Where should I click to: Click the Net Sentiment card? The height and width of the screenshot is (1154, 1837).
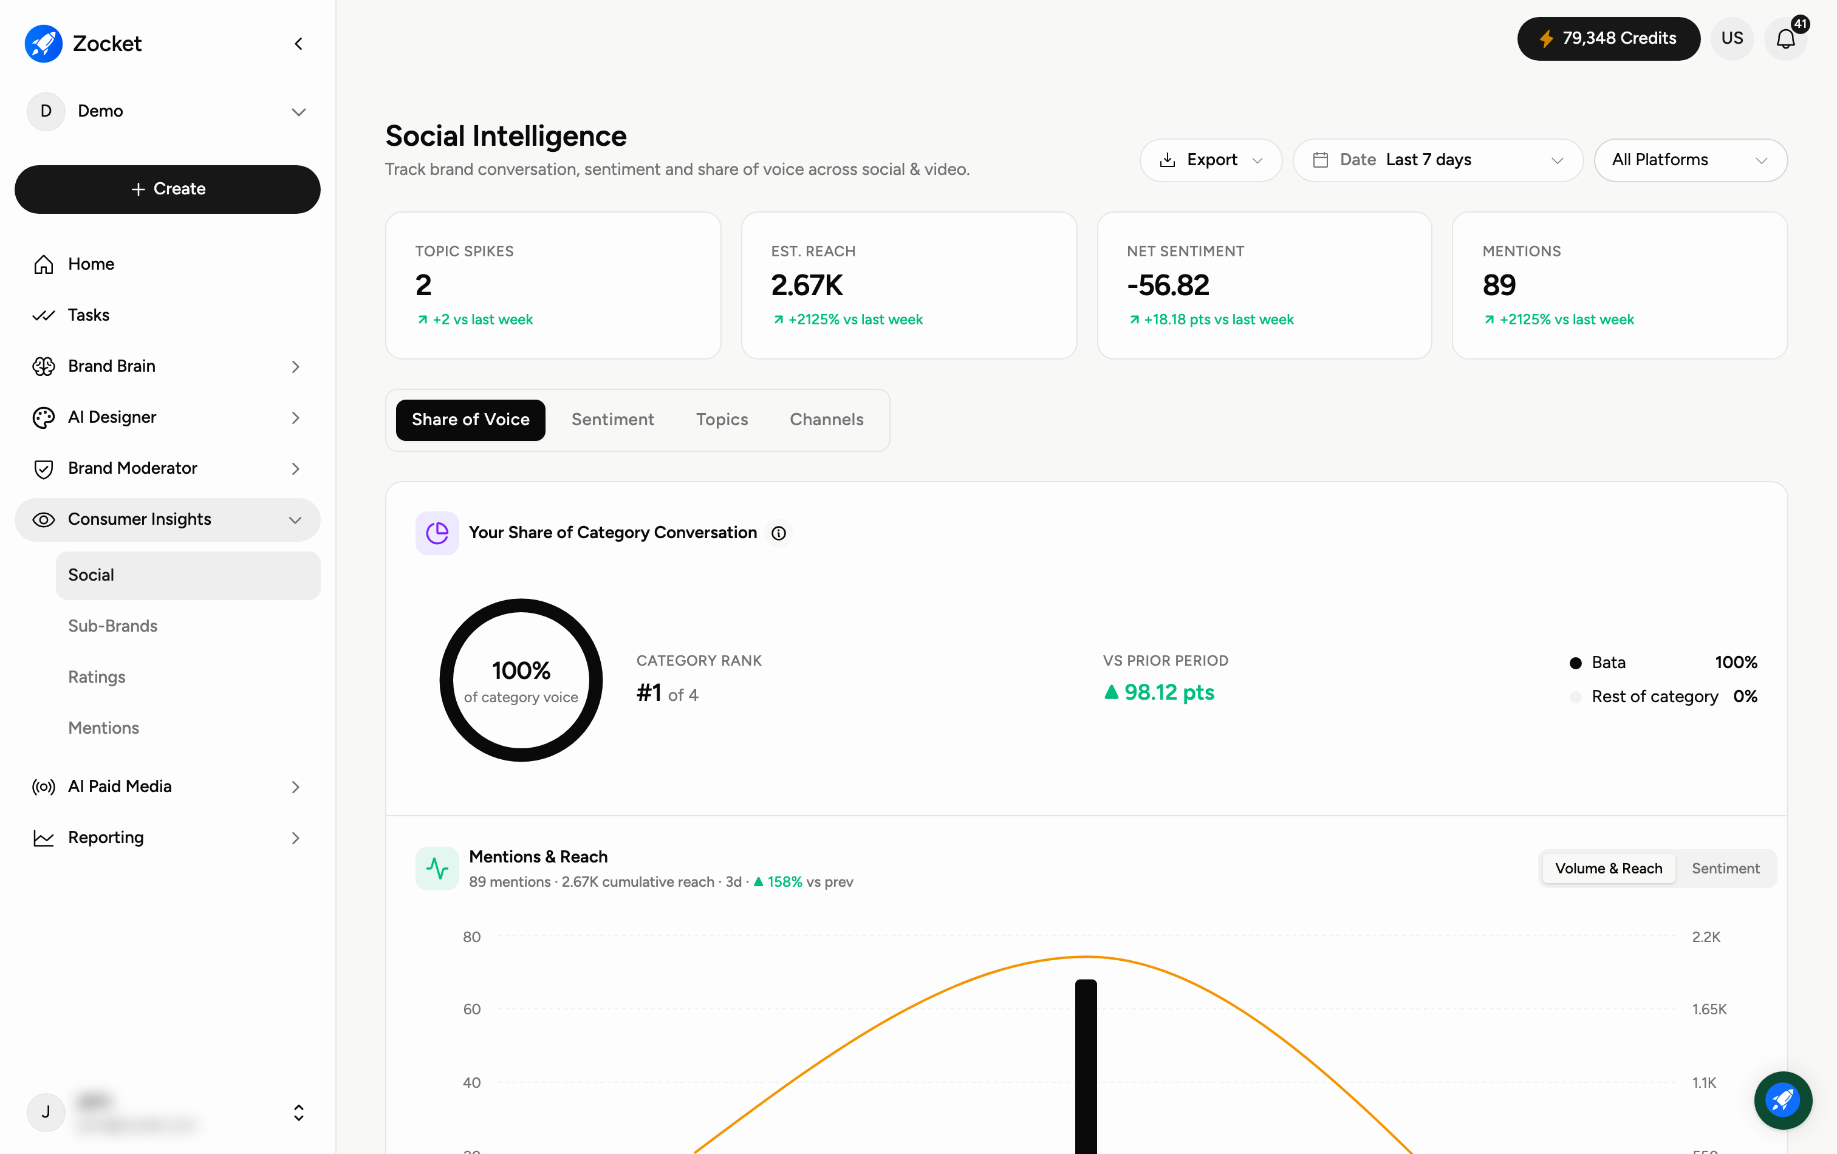[1264, 285]
